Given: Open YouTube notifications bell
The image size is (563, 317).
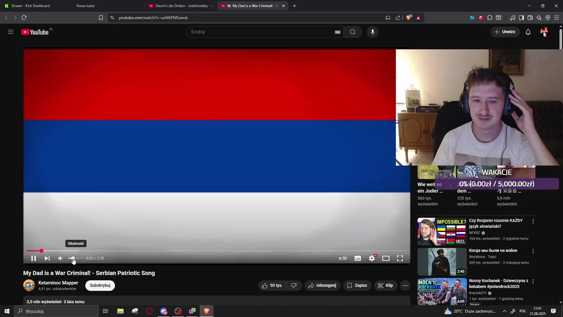Looking at the screenshot, I should pos(528,32).
